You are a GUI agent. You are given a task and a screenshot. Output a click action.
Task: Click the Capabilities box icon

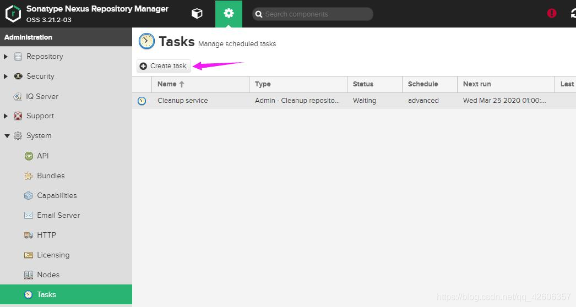point(28,196)
